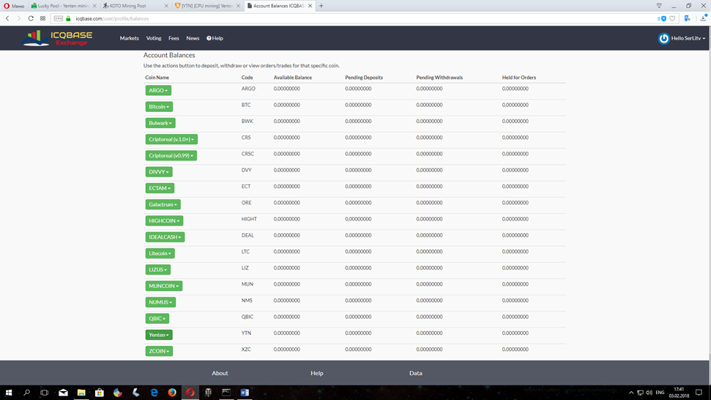Switch to the KOTO Mining Pool tab
Viewport: 711px width, 400px height.
tap(135, 6)
